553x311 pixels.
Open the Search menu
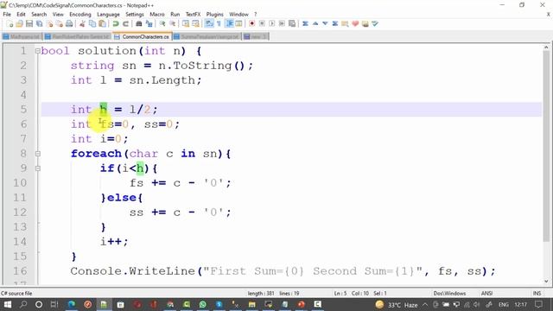(x=39, y=14)
